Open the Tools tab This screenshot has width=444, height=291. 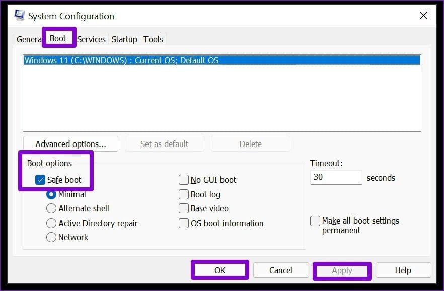pos(153,39)
